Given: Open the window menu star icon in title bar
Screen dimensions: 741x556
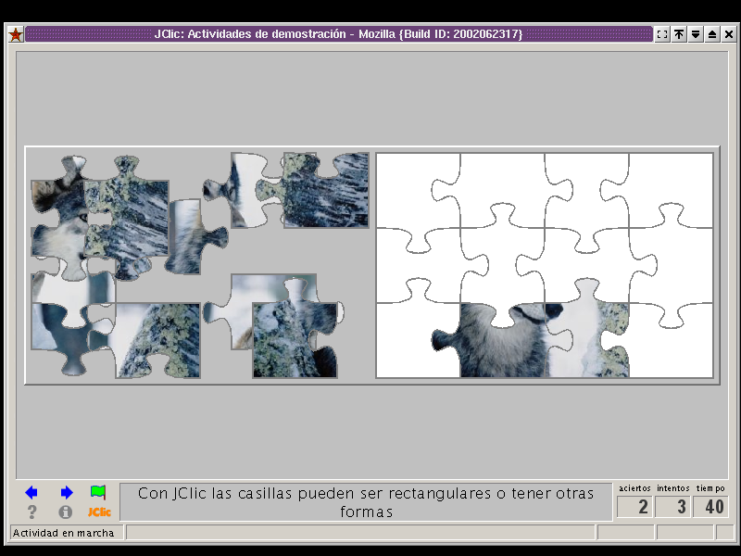Looking at the screenshot, I should (16, 34).
